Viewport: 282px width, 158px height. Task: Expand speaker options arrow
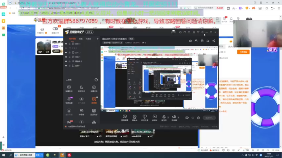(178, 117)
